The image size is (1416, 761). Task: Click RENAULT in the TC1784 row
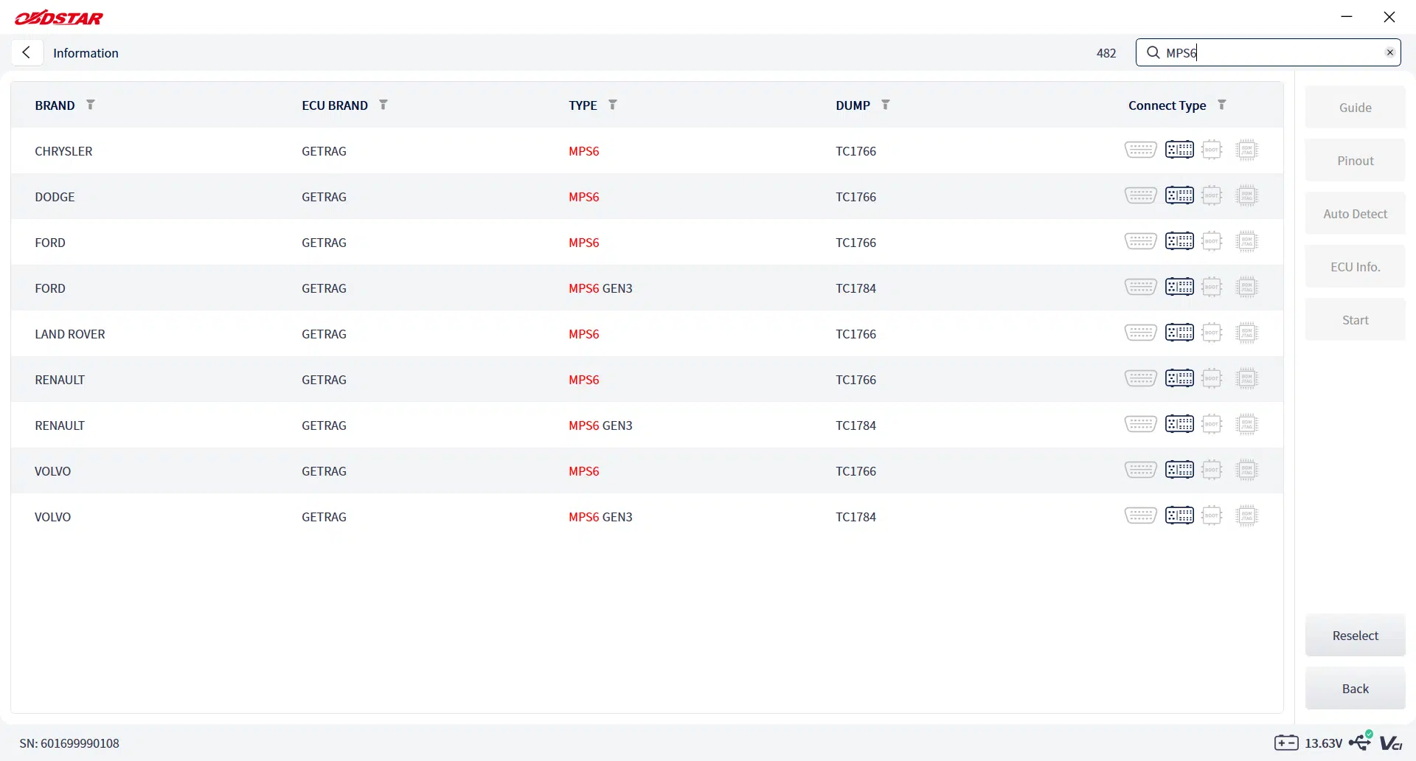(x=60, y=425)
